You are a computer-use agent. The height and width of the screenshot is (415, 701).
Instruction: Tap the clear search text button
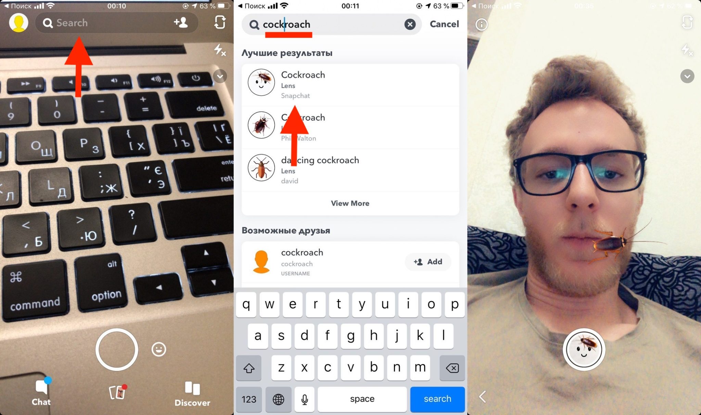click(x=410, y=24)
